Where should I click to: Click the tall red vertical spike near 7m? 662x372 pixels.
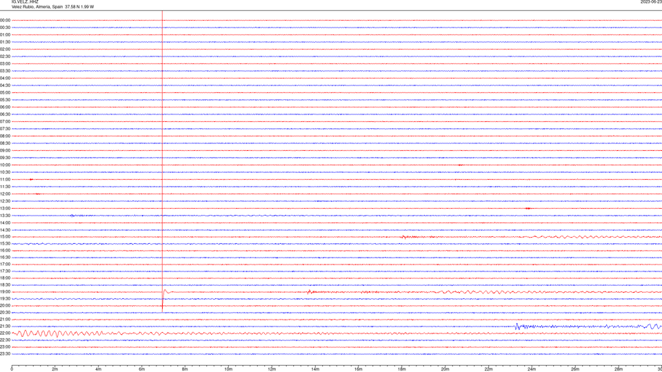[162, 161]
